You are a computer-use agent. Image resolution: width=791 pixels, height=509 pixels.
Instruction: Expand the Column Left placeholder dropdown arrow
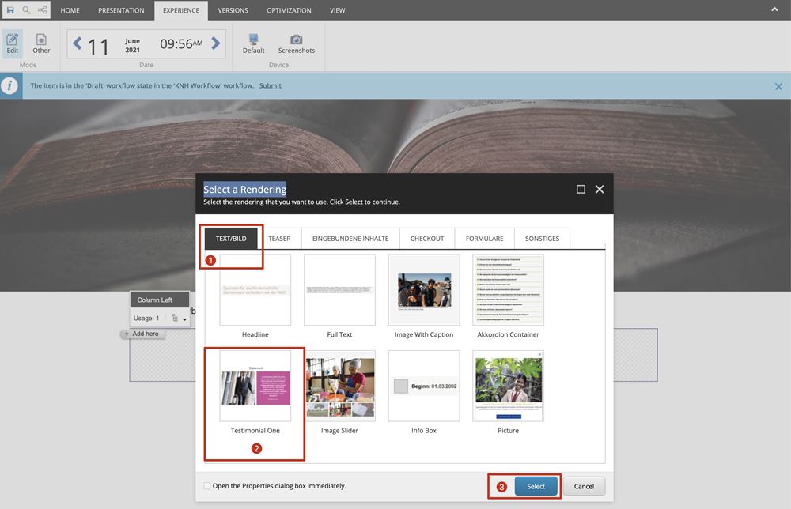pos(184,319)
